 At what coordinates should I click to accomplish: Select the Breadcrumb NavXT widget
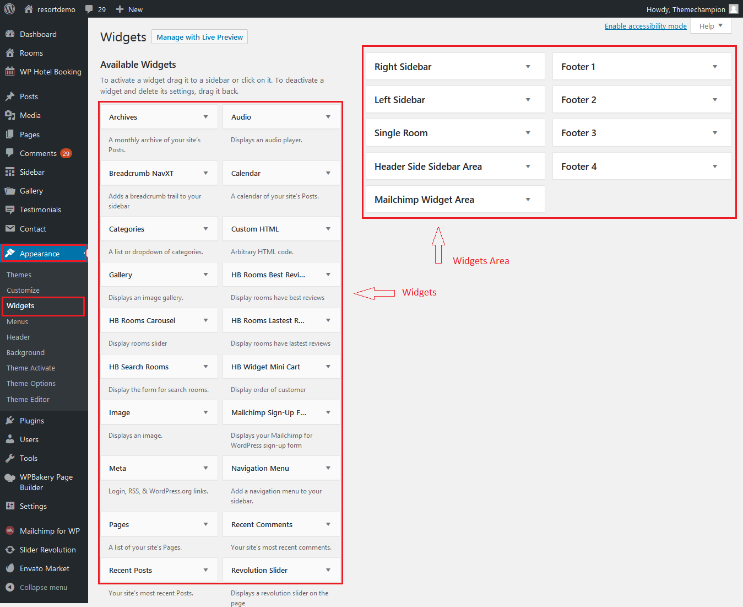[159, 173]
